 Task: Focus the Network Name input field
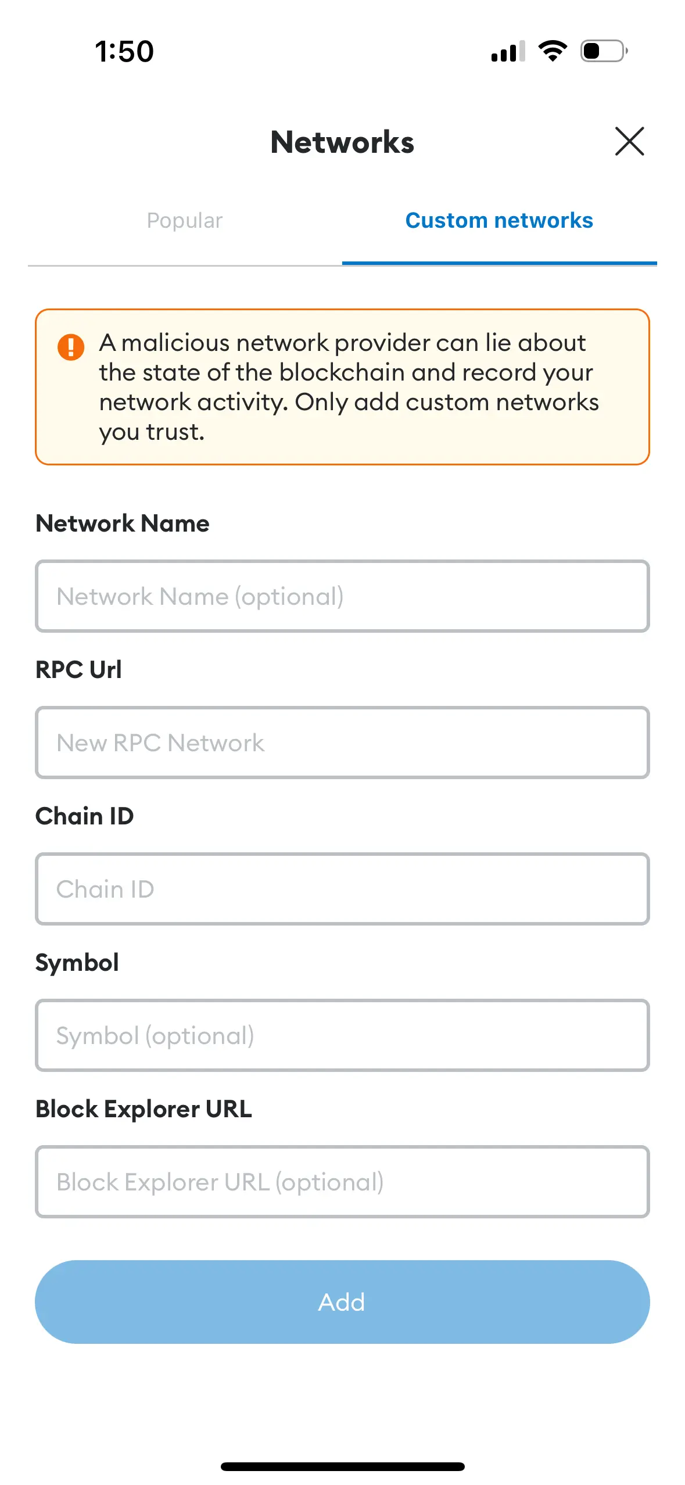click(342, 596)
